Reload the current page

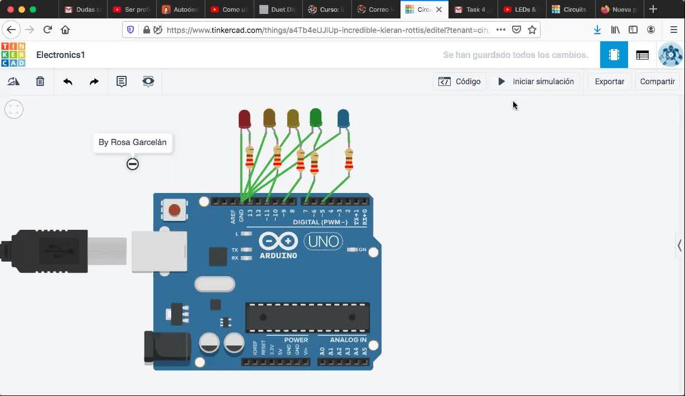coord(47,30)
